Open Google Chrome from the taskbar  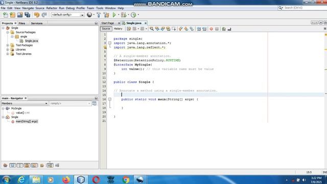(126, 179)
